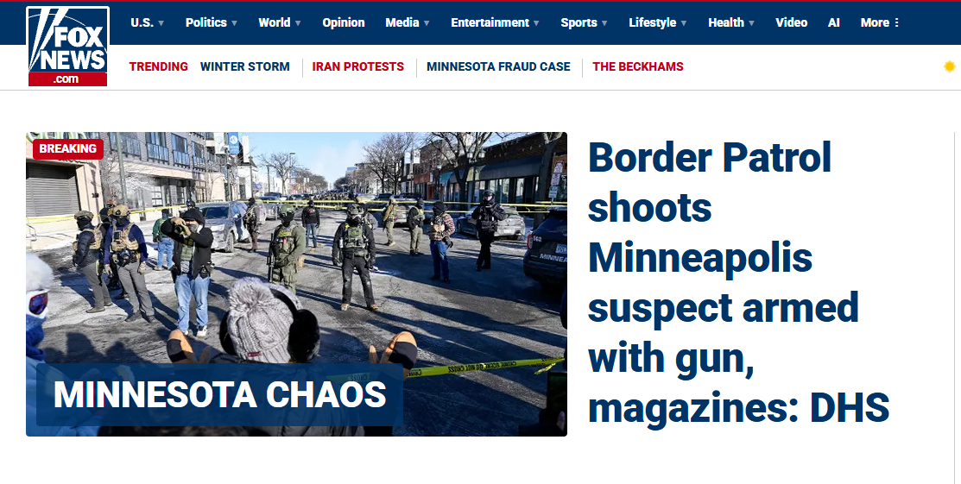Open the More menu dots icon
This screenshot has width=961, height=484.
[896, 22]
